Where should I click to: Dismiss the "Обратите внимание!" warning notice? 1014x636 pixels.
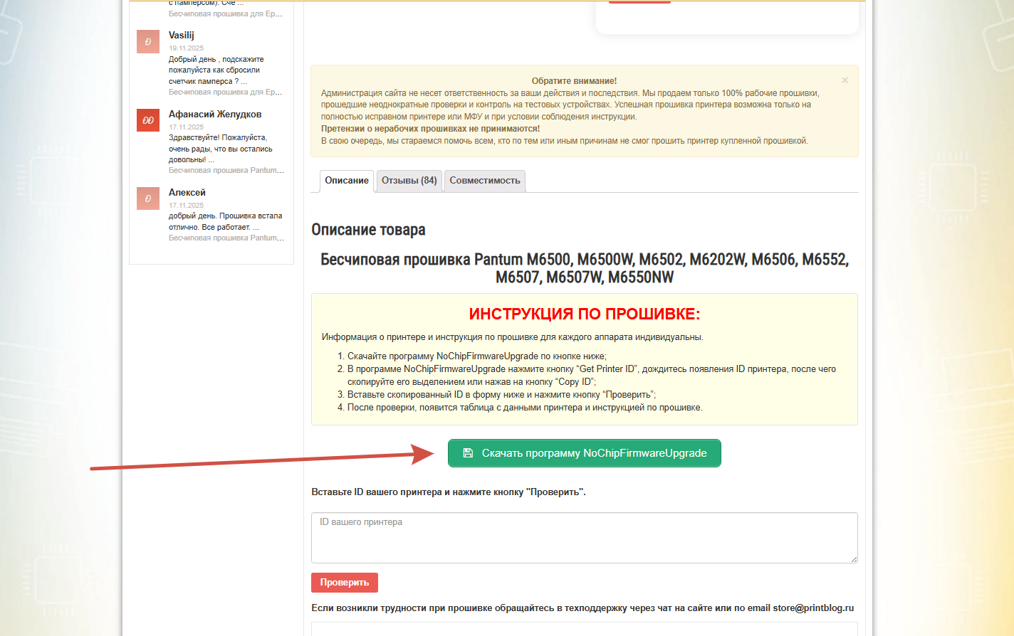[x=845, y=80]
